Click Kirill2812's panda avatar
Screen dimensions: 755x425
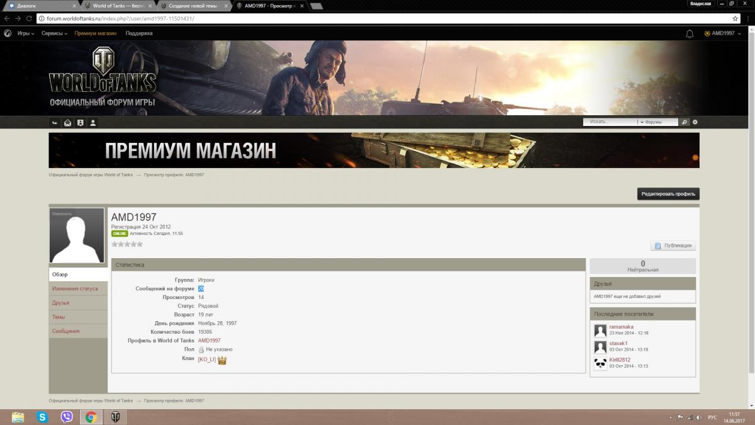tap(600, 363)
